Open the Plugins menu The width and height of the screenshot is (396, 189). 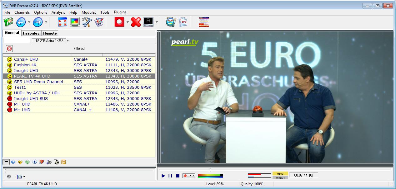[120, 12]
